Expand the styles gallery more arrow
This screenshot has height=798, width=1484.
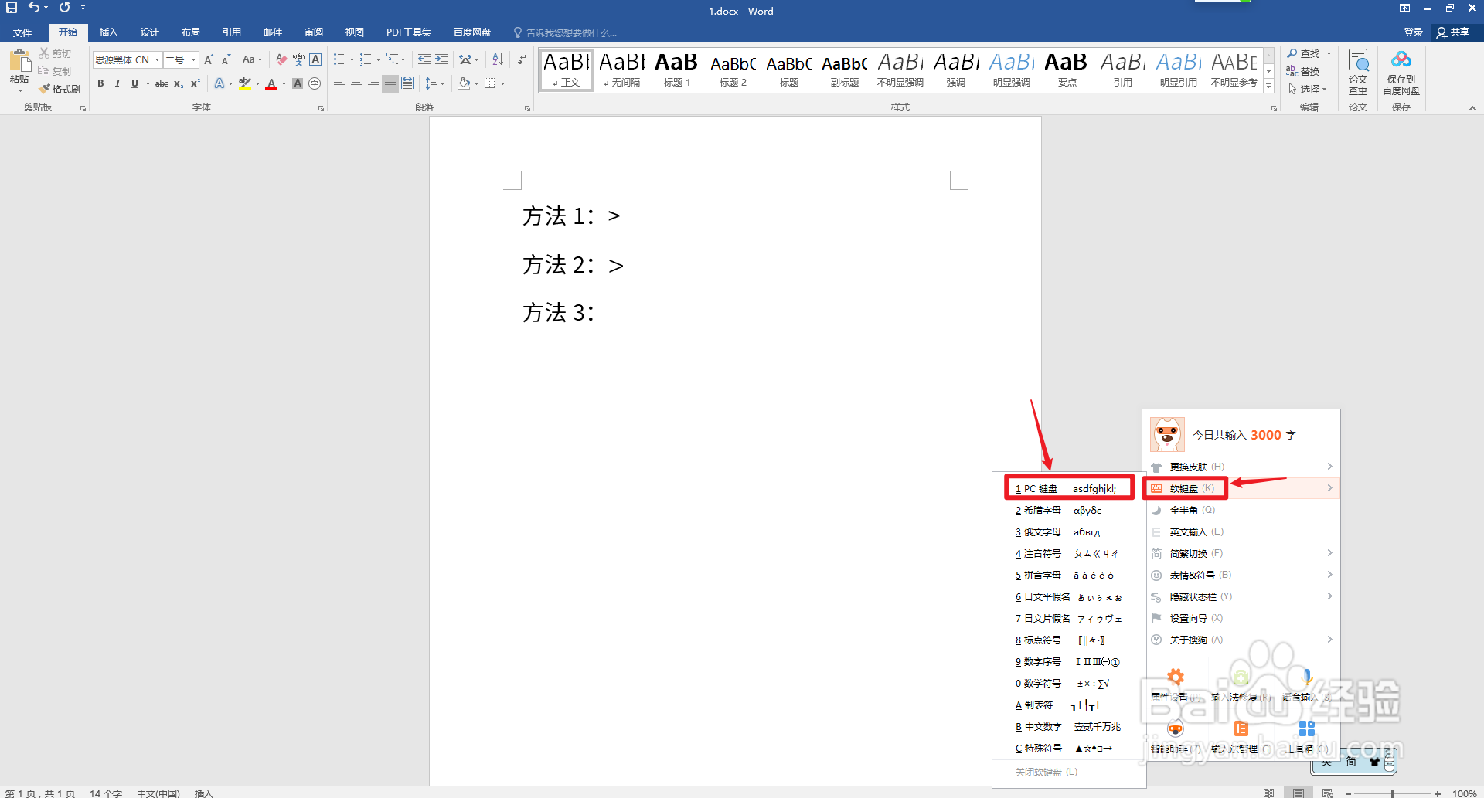(1268, 87)
